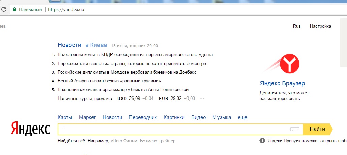This screenshot has height=155, width=347.
Task: Open the Яндекс.Пропуск поможет открыть link
Action: [x=307, y=141]
